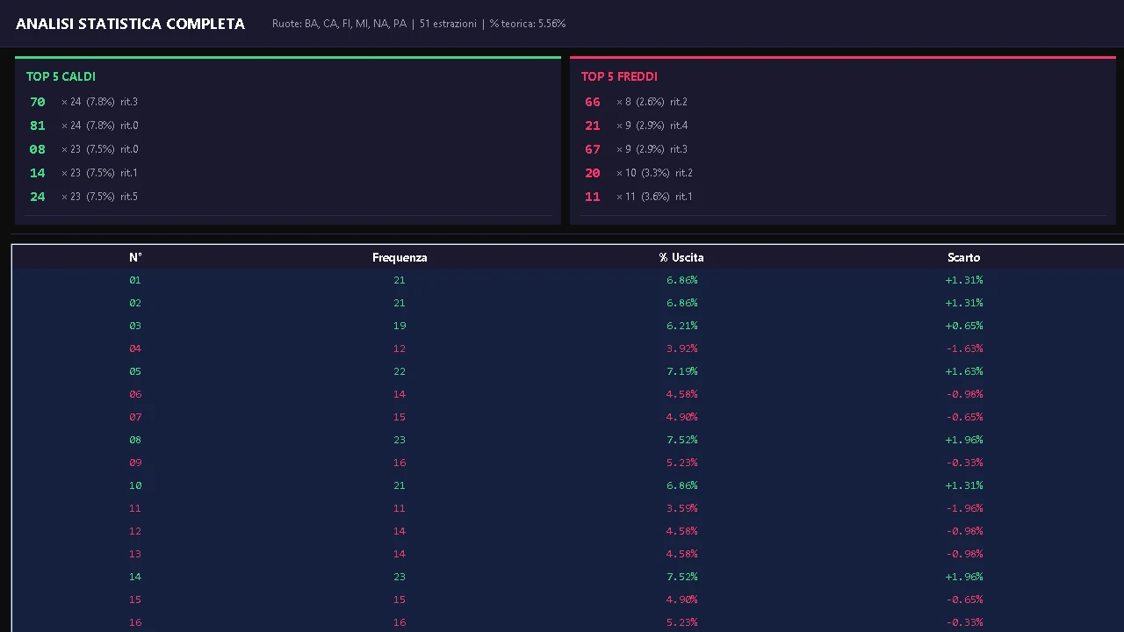Select the 6.21% value in row 03
The width and height of the screenshot is (1124, 632).
pyautogui.click(x=681, y=326)
